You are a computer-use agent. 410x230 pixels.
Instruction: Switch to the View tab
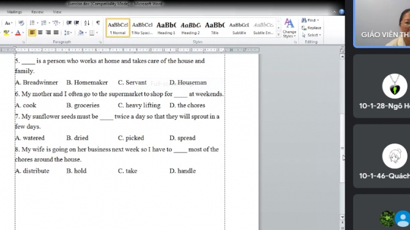click(57, 12)
